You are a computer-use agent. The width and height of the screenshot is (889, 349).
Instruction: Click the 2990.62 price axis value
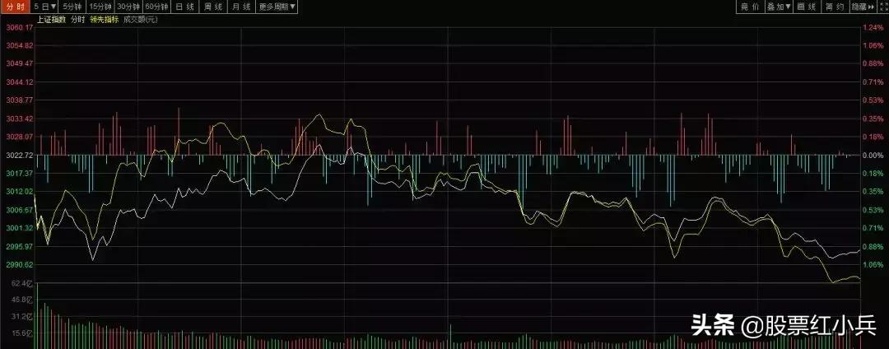tap(17, 264)
